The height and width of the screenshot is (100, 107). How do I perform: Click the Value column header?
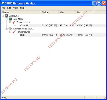pyautogui.click(x=50, y=12)
